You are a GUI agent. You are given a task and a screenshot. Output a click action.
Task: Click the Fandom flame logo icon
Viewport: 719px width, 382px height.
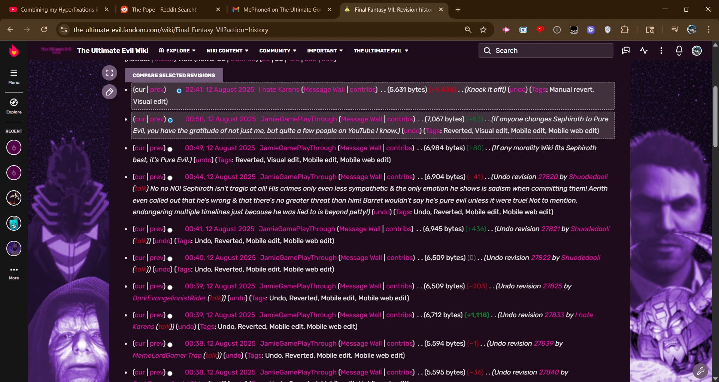coord(14,51)
